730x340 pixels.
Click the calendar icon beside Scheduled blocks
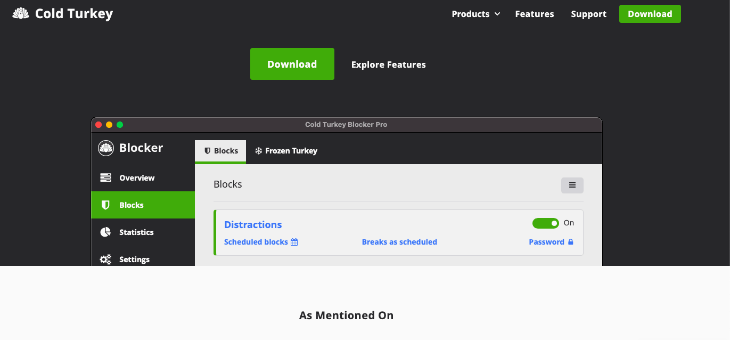coord(294,242)
